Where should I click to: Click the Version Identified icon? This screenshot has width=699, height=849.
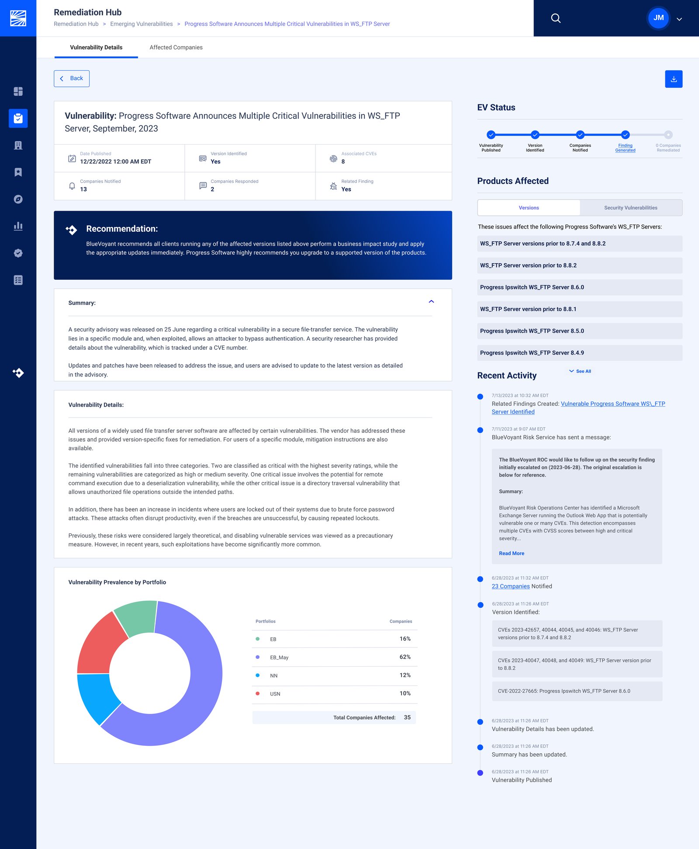click(x=203, y=158)
